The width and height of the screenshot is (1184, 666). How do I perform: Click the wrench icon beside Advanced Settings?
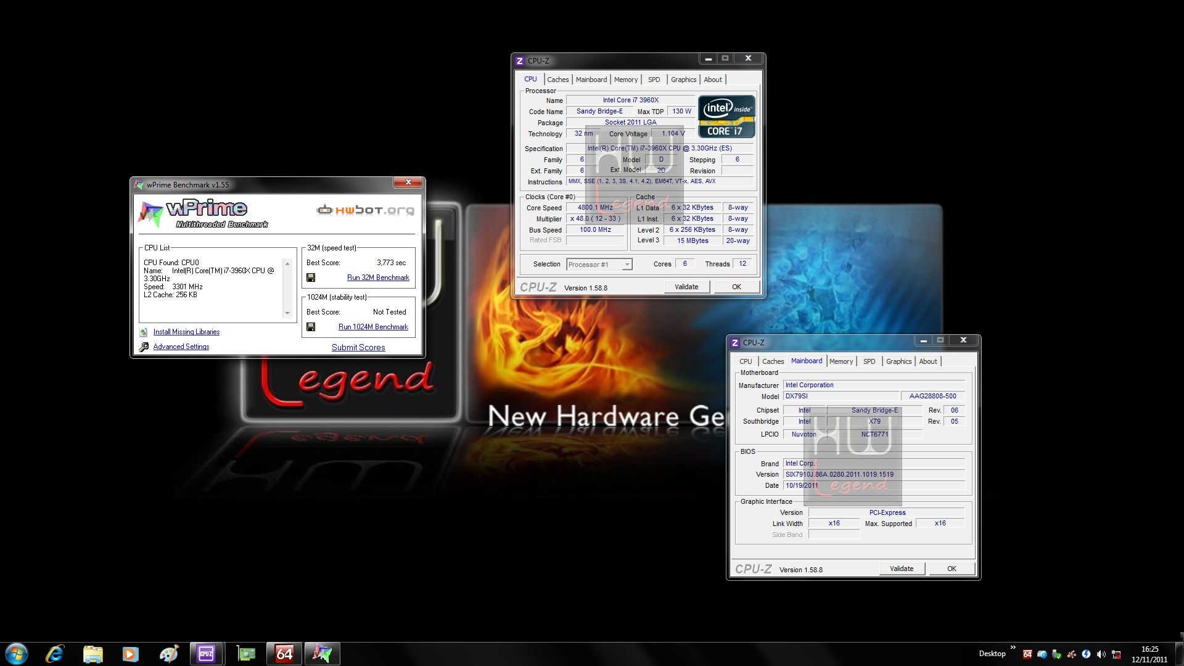[144, 347]
